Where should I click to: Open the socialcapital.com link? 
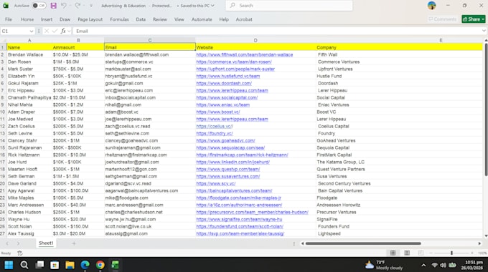(227, 97)
